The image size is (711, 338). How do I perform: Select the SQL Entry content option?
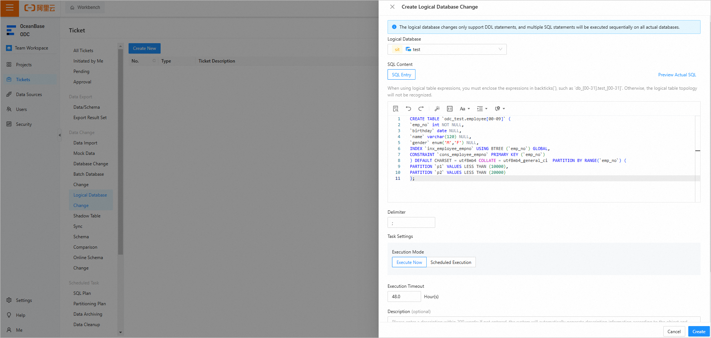pyautogui.click(x=401, y=74)
